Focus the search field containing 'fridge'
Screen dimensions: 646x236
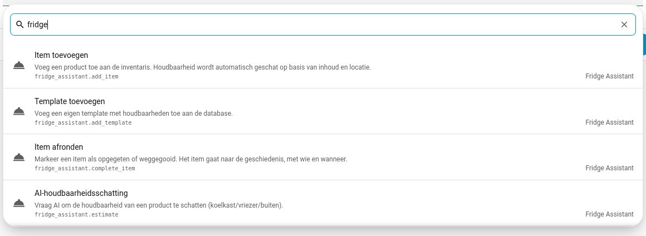[323, 24]
